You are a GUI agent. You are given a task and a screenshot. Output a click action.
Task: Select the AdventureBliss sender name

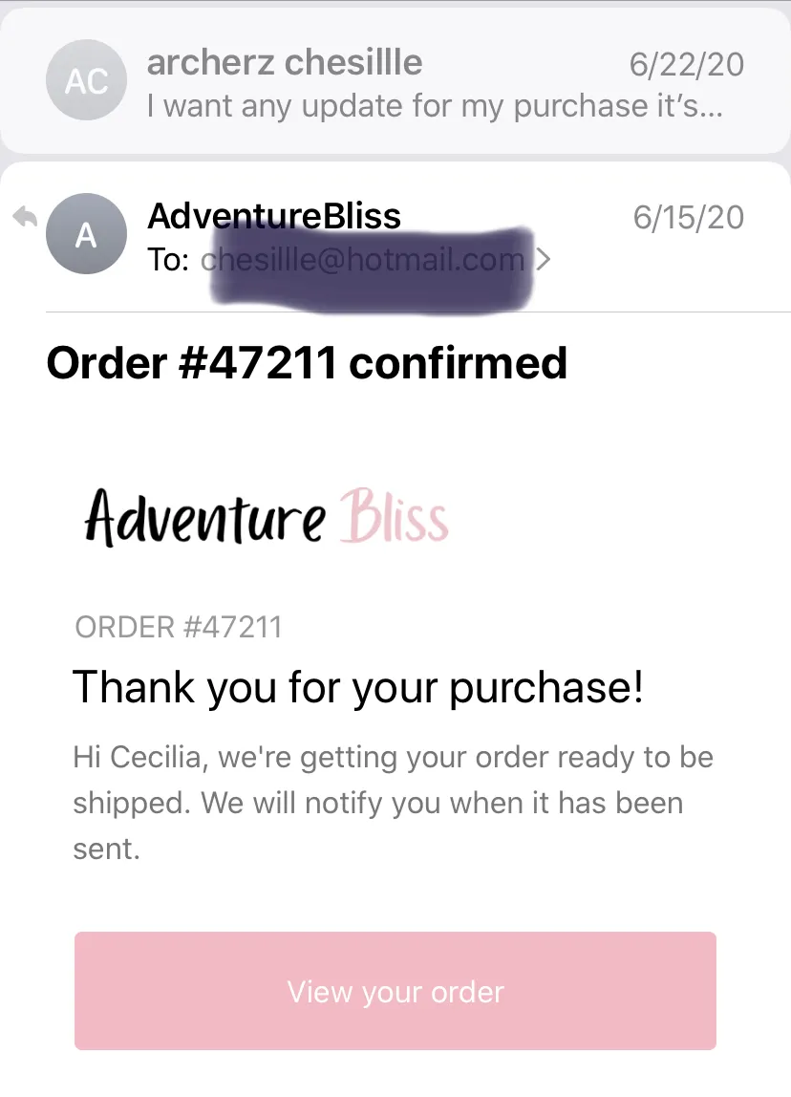pos(274,216)
